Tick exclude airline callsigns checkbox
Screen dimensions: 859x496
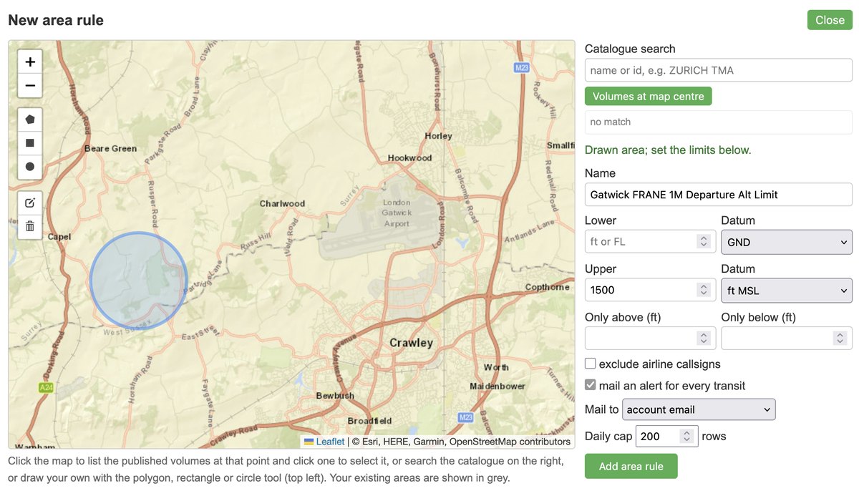[x=591, y=364]
